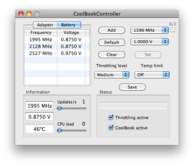
Task: Minimize the CoolBookController window
Action: click(x=29, y=14)
